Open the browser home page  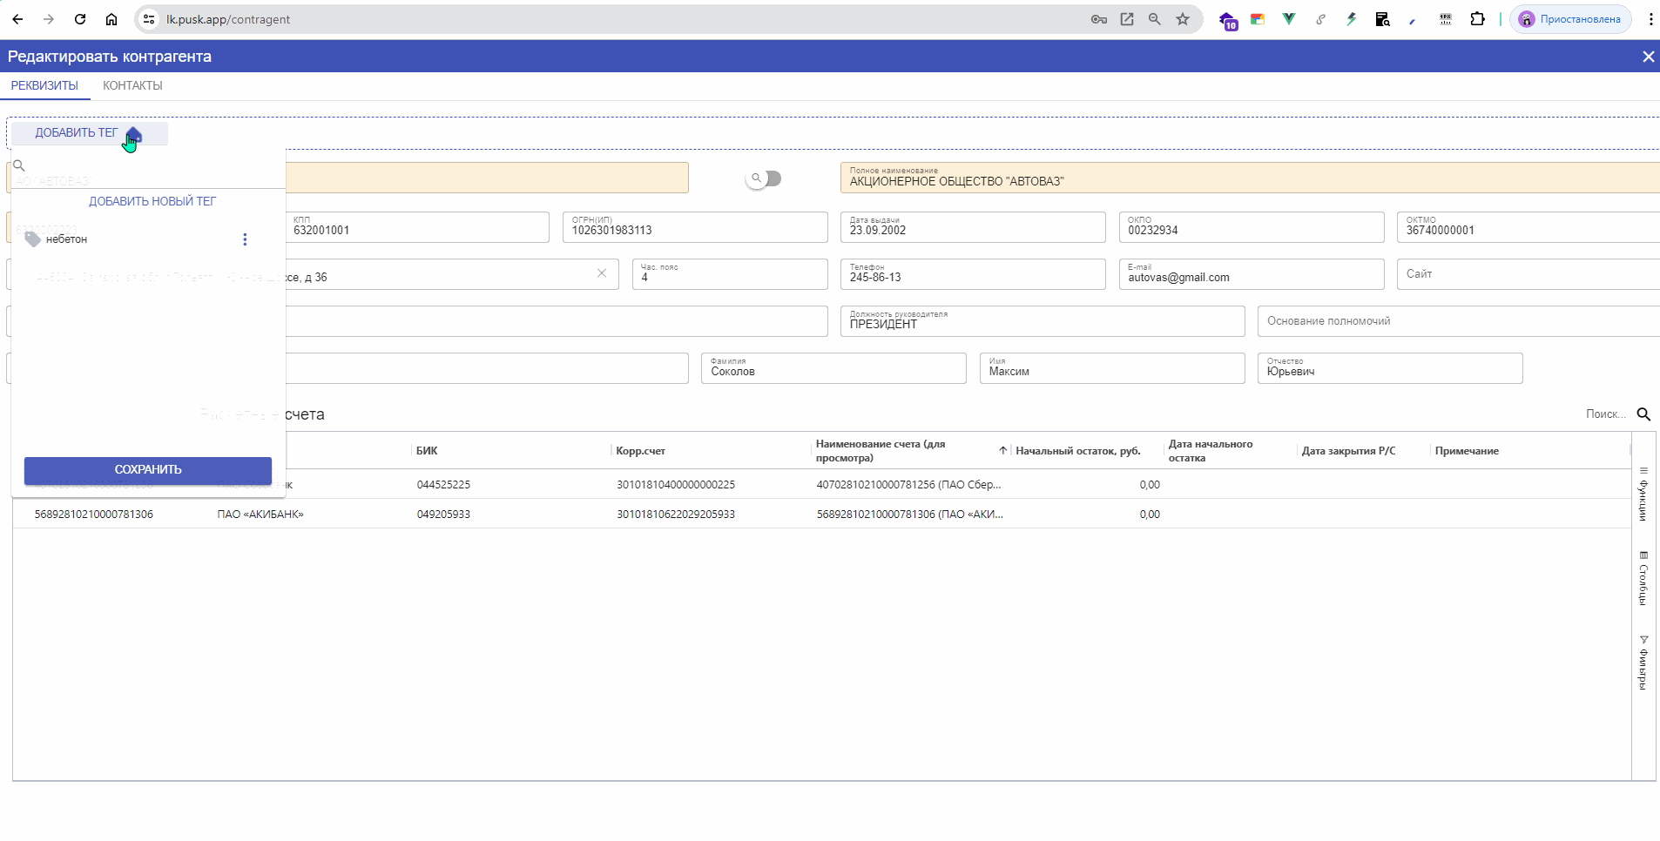click(x=111, y=19)
